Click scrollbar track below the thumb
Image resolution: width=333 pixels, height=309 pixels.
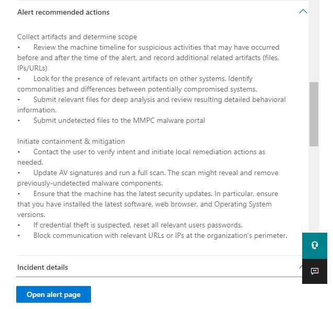314,188
